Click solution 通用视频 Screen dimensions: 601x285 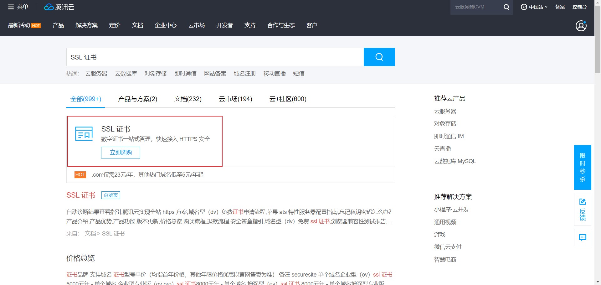tap(445, 222)
